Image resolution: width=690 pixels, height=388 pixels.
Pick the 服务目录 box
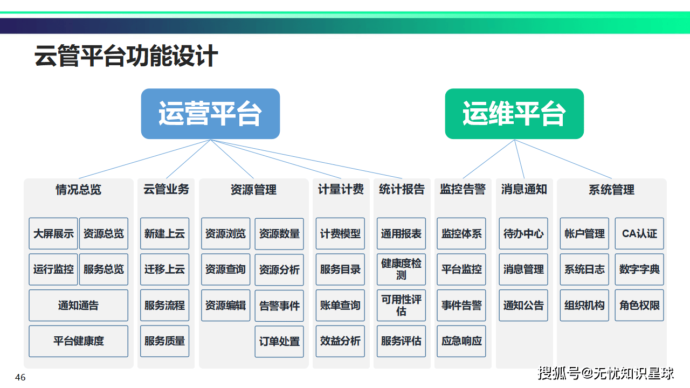340,269
